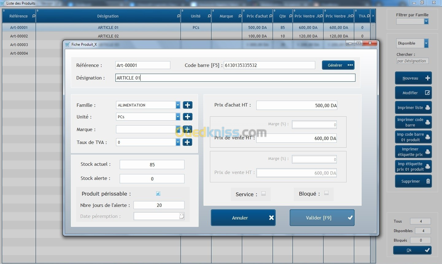Open the Filtrer par Famille dropdown
Viewport: 442px width, 264px height.
pos(426,21)
